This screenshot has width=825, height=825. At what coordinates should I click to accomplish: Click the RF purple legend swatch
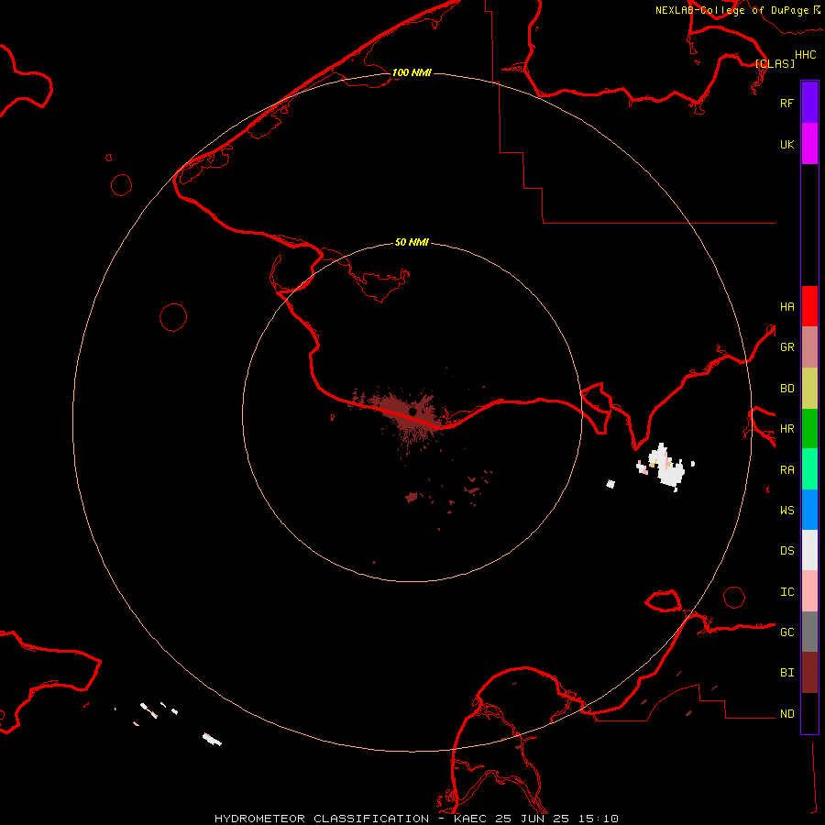[x=809, y=103]
